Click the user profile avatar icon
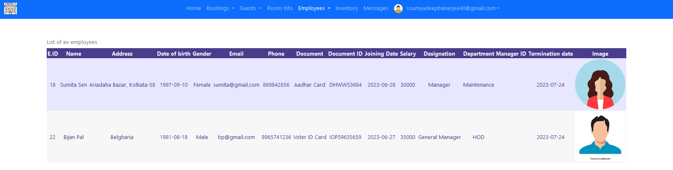This screenshot has width=673, height=170. (x=398, y=8)
